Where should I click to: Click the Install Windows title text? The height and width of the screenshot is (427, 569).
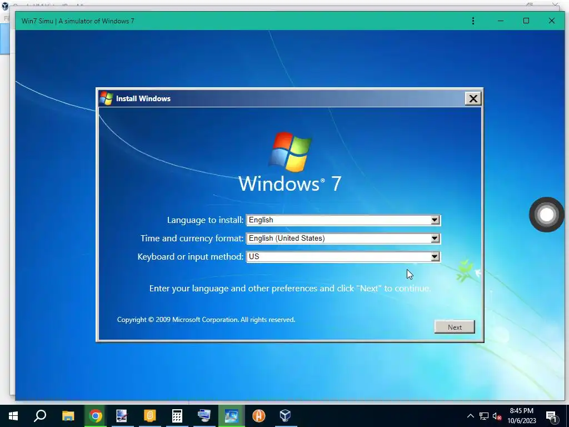point(143,98)
